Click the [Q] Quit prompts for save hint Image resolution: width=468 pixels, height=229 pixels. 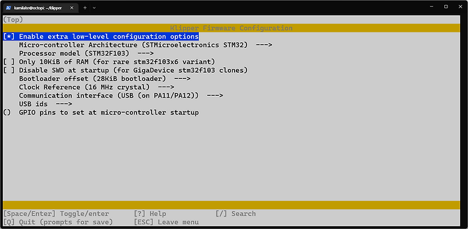pos(58,222)
